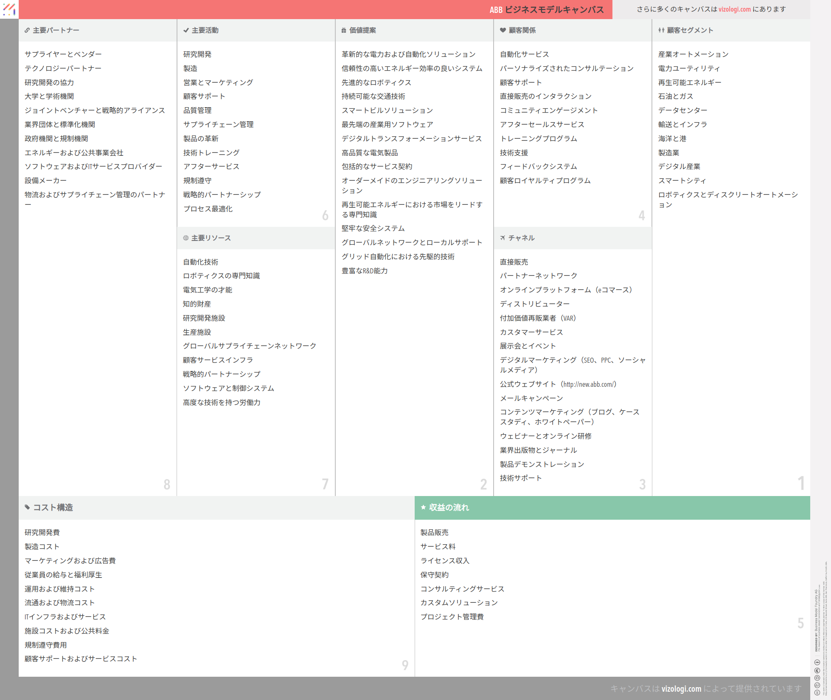Viewport: 831px width, 700px height.
Task: Click the ABB ビジネスモデルキャンバス title
Action: tap(546, 10)
